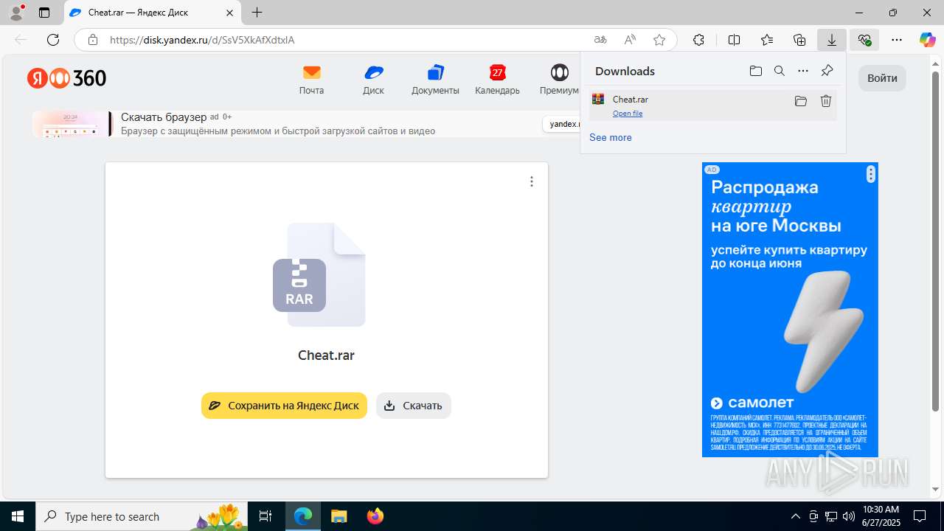Open more options in Downloads panel

(x=803, y=71)
